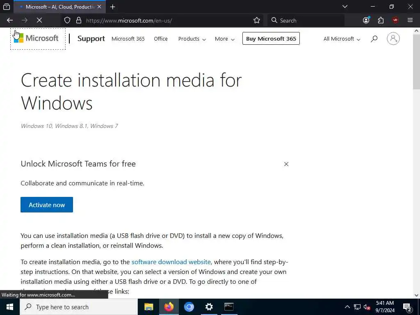The image size is (420, 315).
Task: Click the Microsoft logo link
Action: coord(38,39)
